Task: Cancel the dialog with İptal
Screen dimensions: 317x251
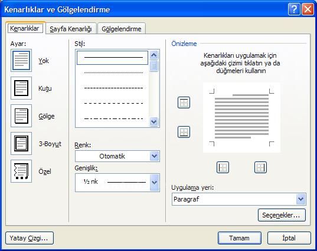Action: tap(289, 238)
